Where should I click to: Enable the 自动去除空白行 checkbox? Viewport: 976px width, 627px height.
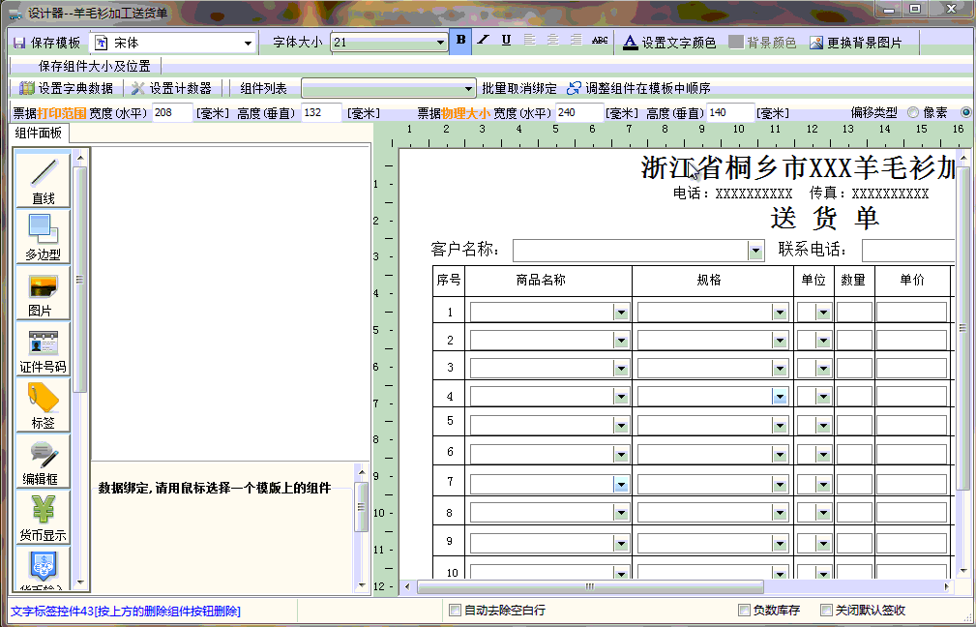[455, 610]
